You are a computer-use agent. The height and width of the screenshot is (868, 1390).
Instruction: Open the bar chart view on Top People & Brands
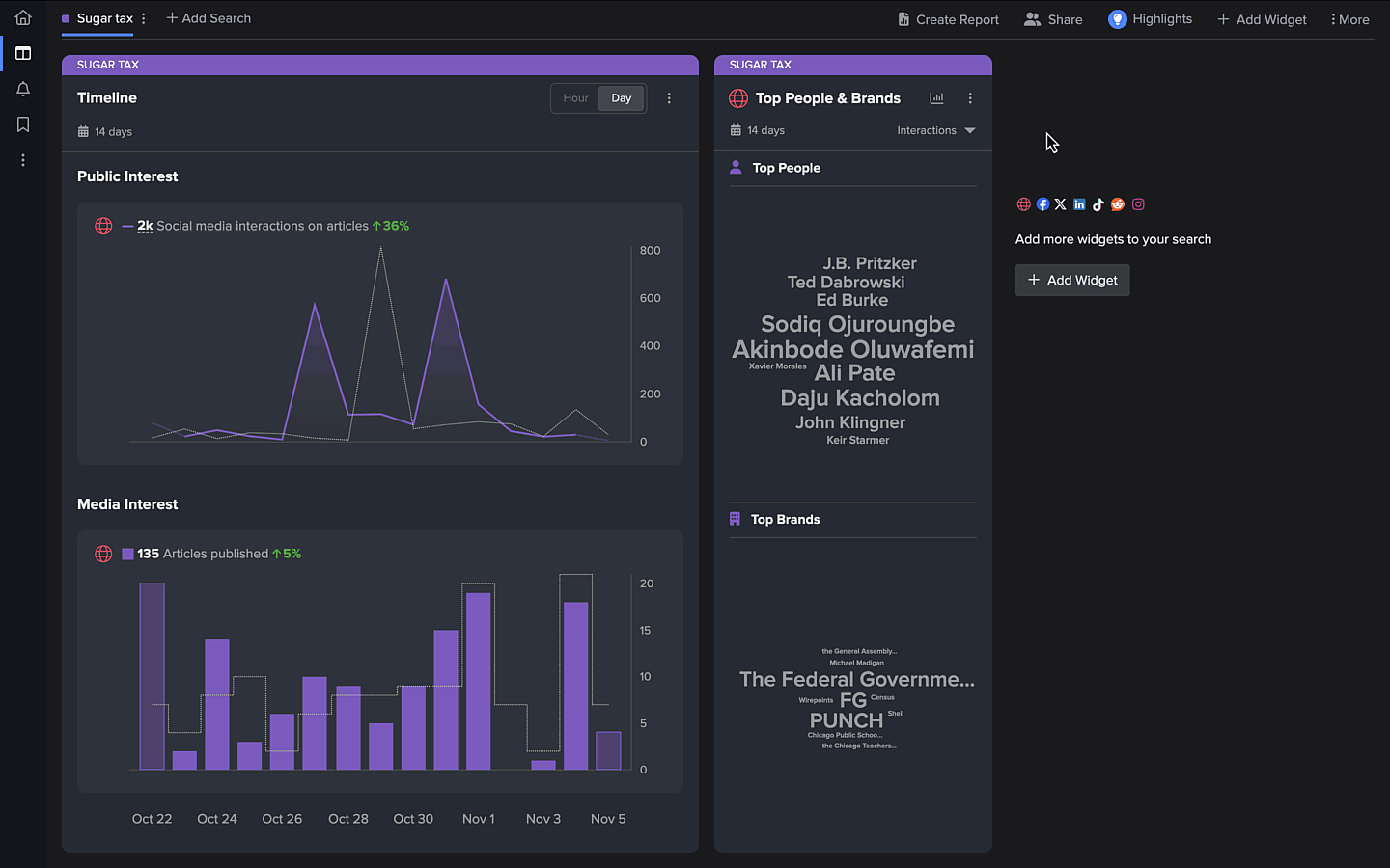click(936, 97)
